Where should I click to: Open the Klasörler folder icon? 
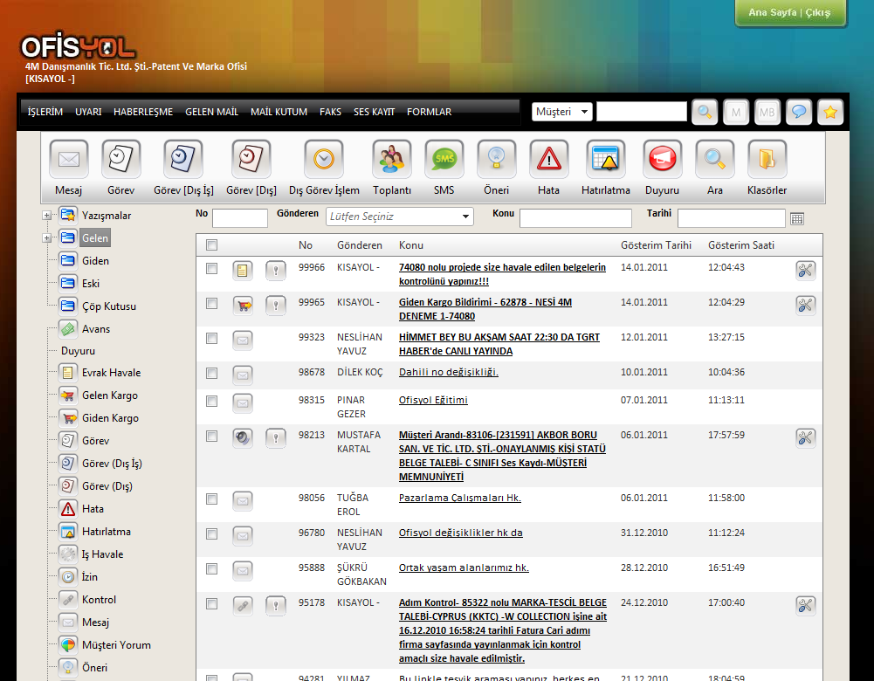click(x=767, y=160)
